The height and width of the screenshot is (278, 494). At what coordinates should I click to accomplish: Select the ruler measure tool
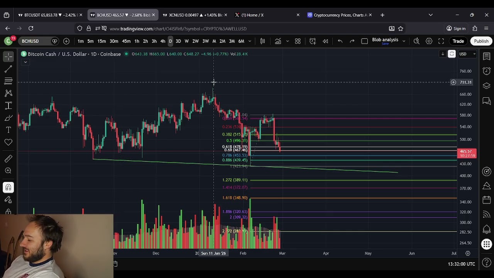click(x=8, y=159)
